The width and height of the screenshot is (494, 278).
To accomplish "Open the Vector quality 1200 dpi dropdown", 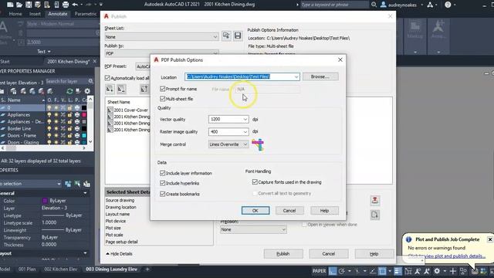I will [245, 119].
